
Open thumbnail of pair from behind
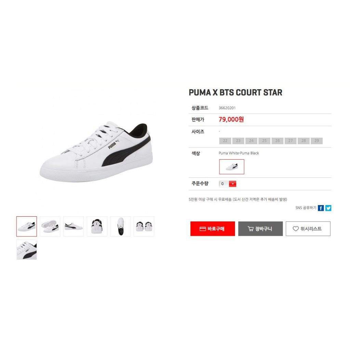pos(144,226)
